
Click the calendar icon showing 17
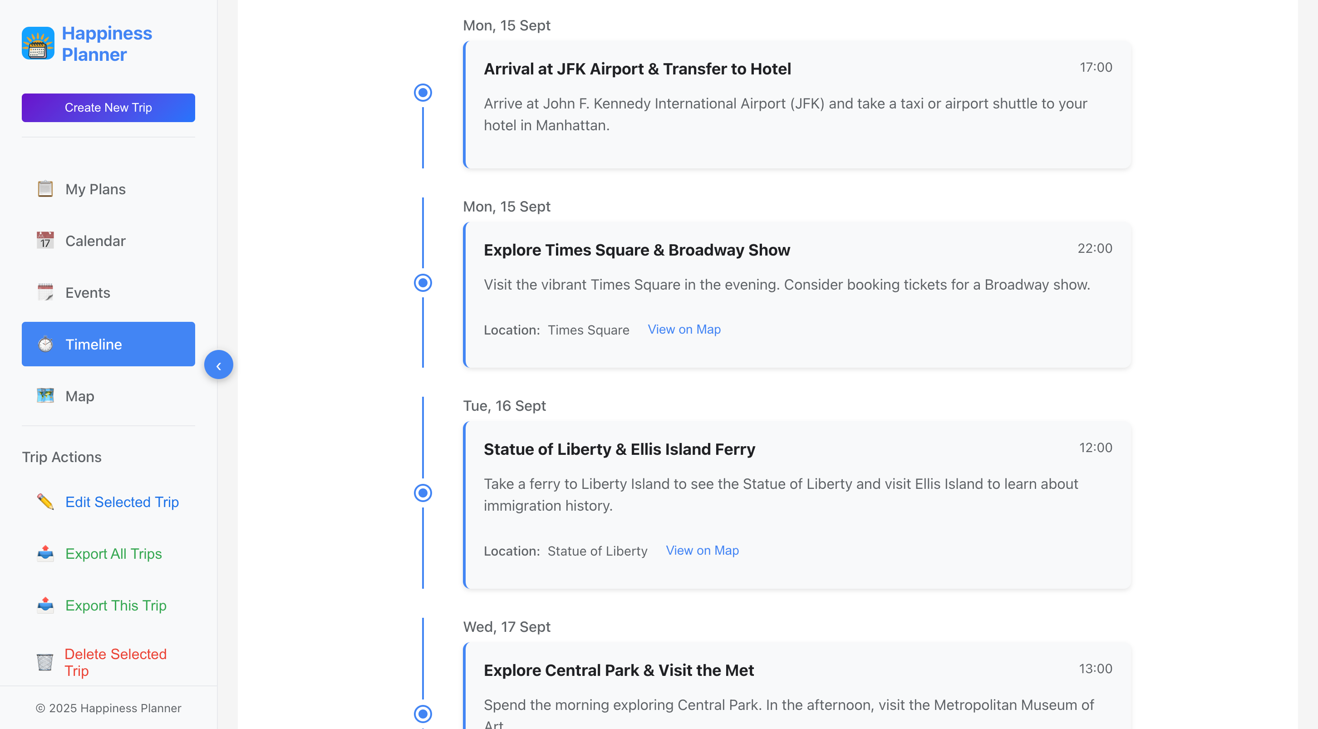click(45, 241)
